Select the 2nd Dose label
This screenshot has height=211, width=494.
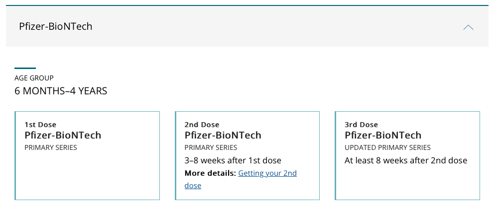point(202,125)
